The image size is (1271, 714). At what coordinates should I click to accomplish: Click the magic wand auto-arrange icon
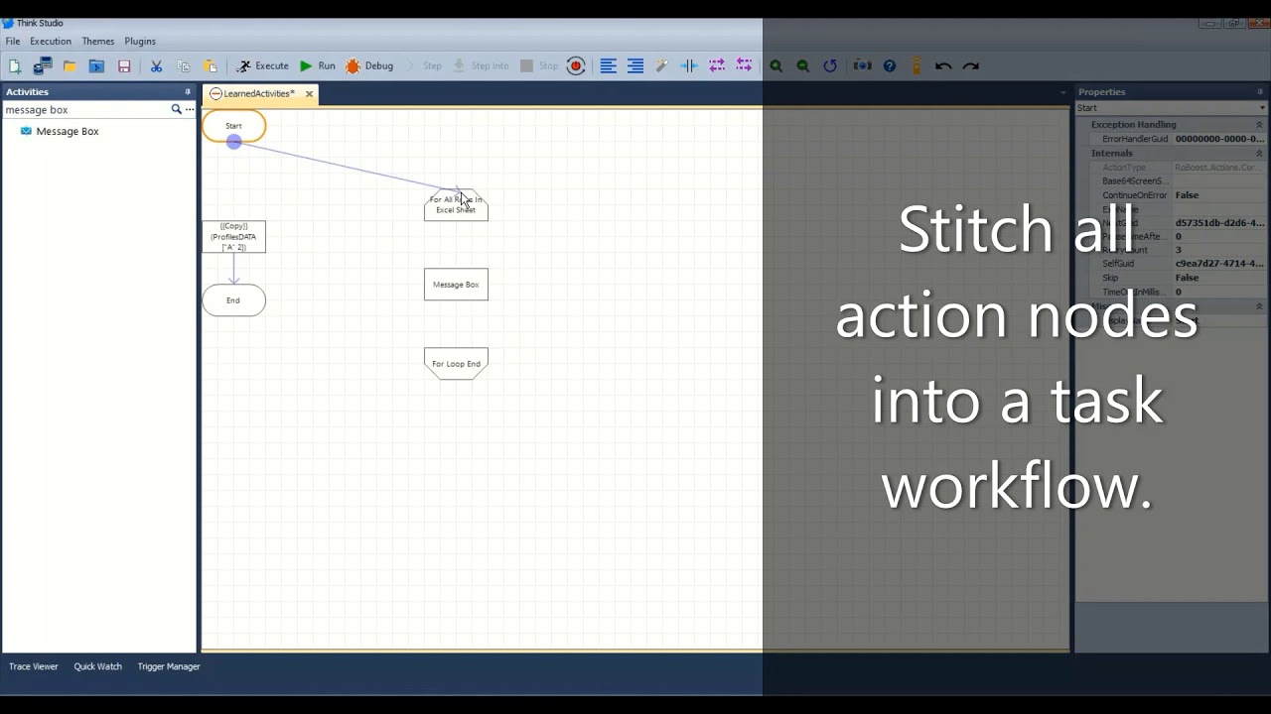pyautogui.click(x=661, y=66)
